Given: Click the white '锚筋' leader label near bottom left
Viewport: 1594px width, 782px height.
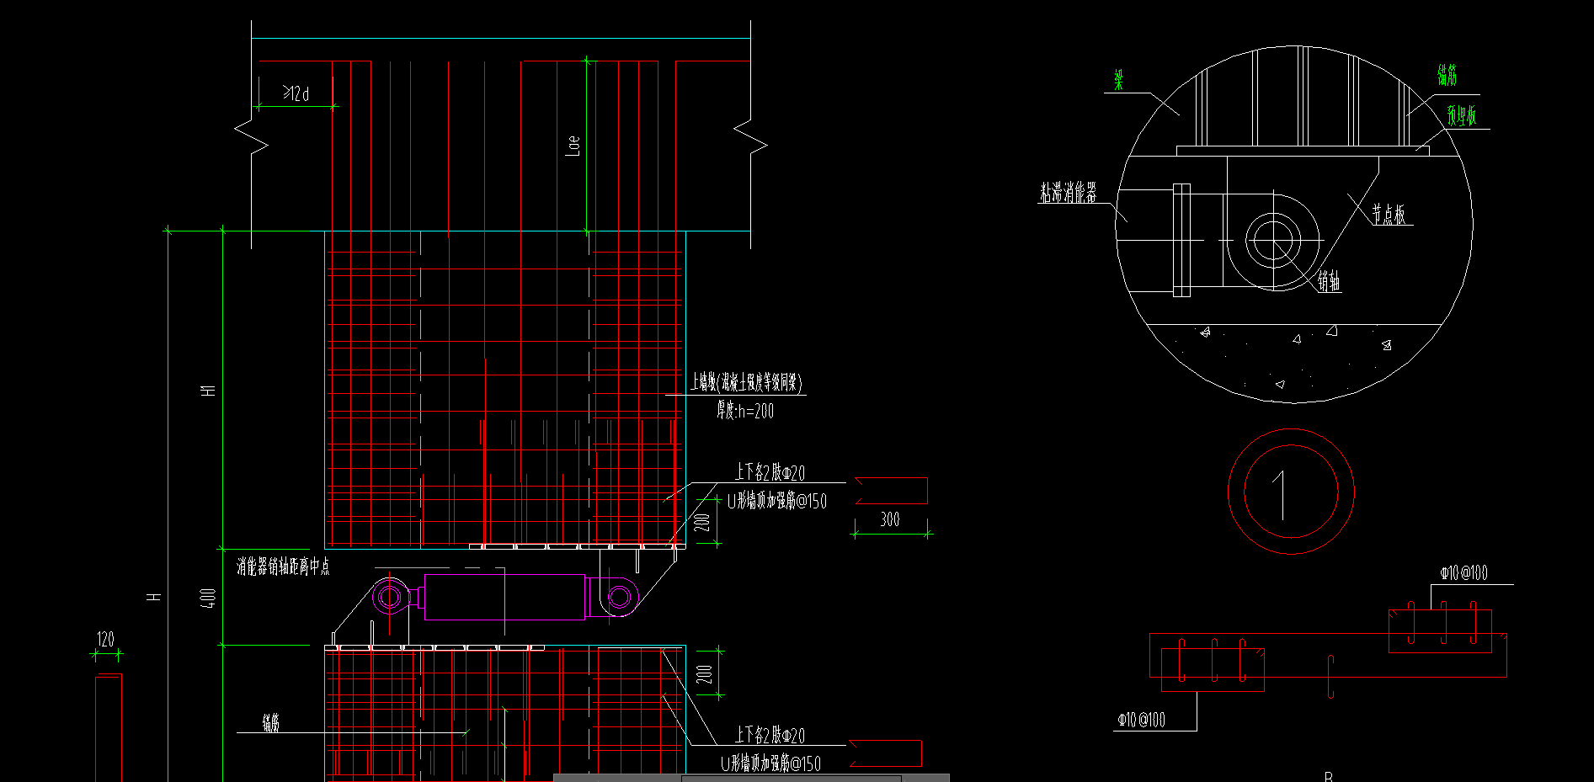Looking at the screenshot, I should tap(270, 722).
